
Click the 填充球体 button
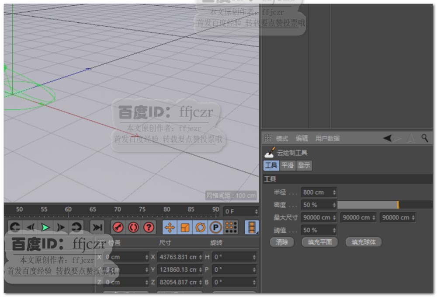[364, 242]
